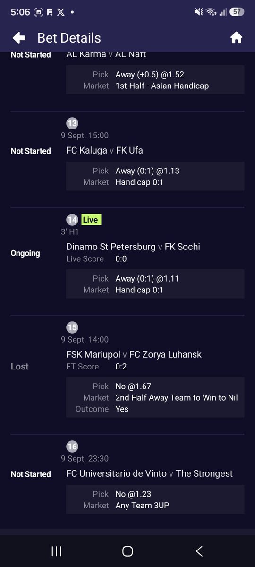Open Dinamo St Petersburg v FK Sochi match
The height and width of the screenshot is (567, 255).
tap(133, 247)
